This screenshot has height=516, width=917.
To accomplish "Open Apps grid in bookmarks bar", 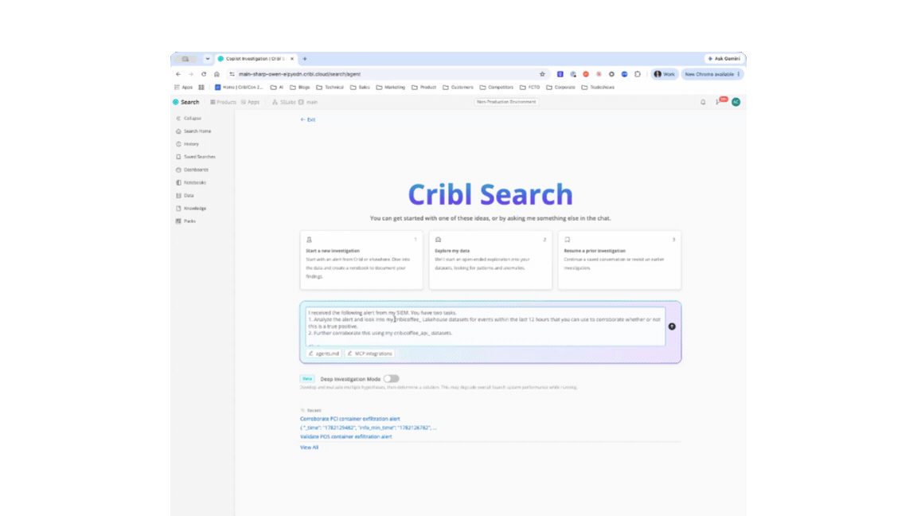I will 184,87.
